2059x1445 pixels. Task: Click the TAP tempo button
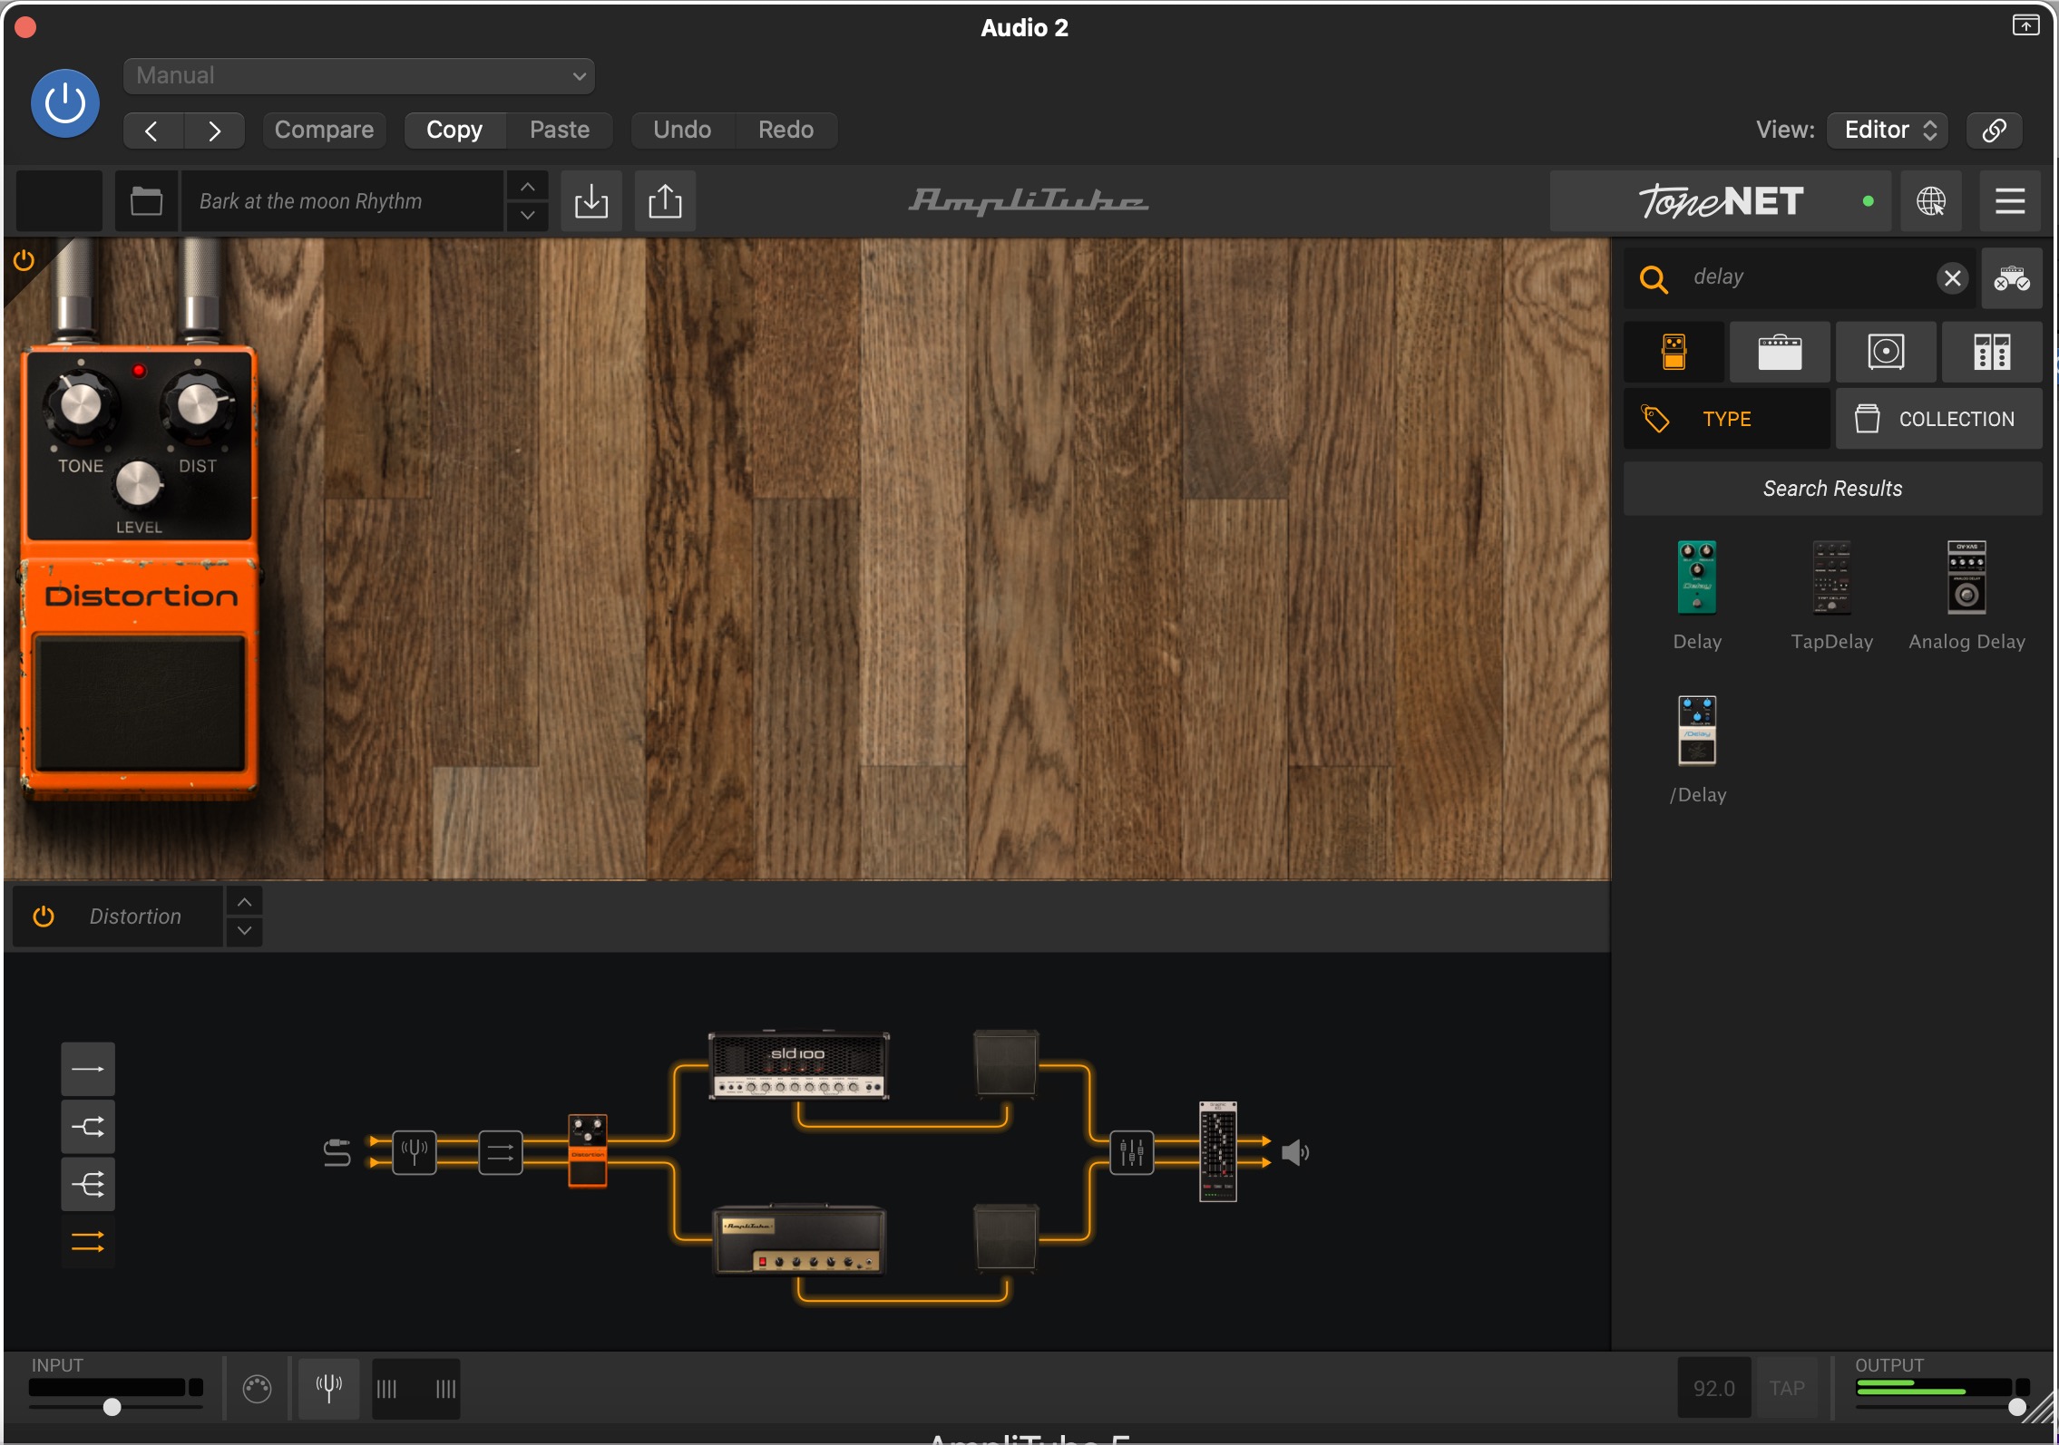click(1787, 1388)
